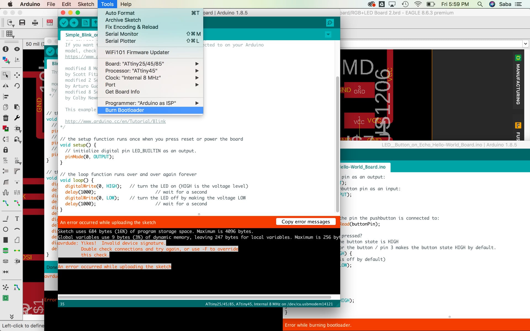Viewport: 530px width, 331px height.
Task: Select the EAGLE Via tool
Action: click(x=6, y=250)
